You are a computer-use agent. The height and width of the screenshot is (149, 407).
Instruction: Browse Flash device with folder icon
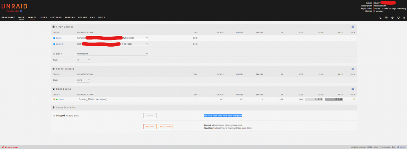tap(354, 99)
